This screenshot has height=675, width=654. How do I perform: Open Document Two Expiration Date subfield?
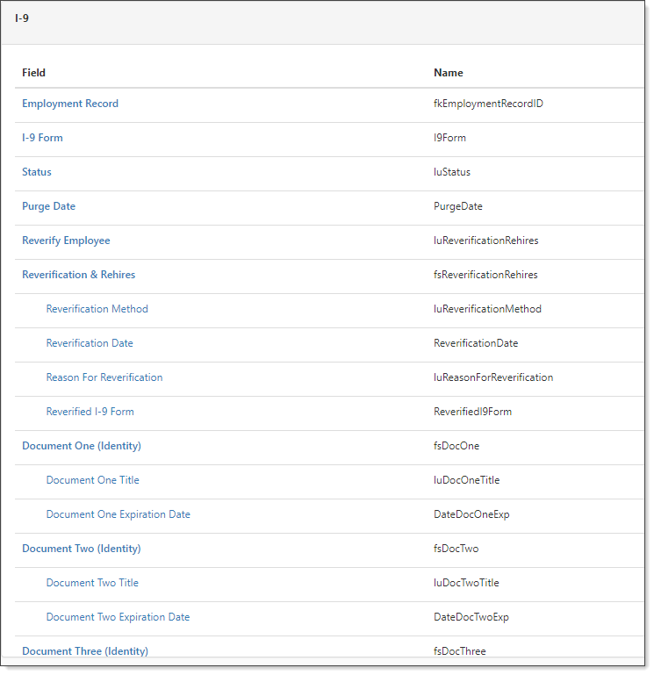[x=118, y=617]
